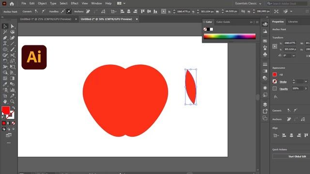
Task: Swap fill and stroke arrow icon
Action: (x=14, y=108)
